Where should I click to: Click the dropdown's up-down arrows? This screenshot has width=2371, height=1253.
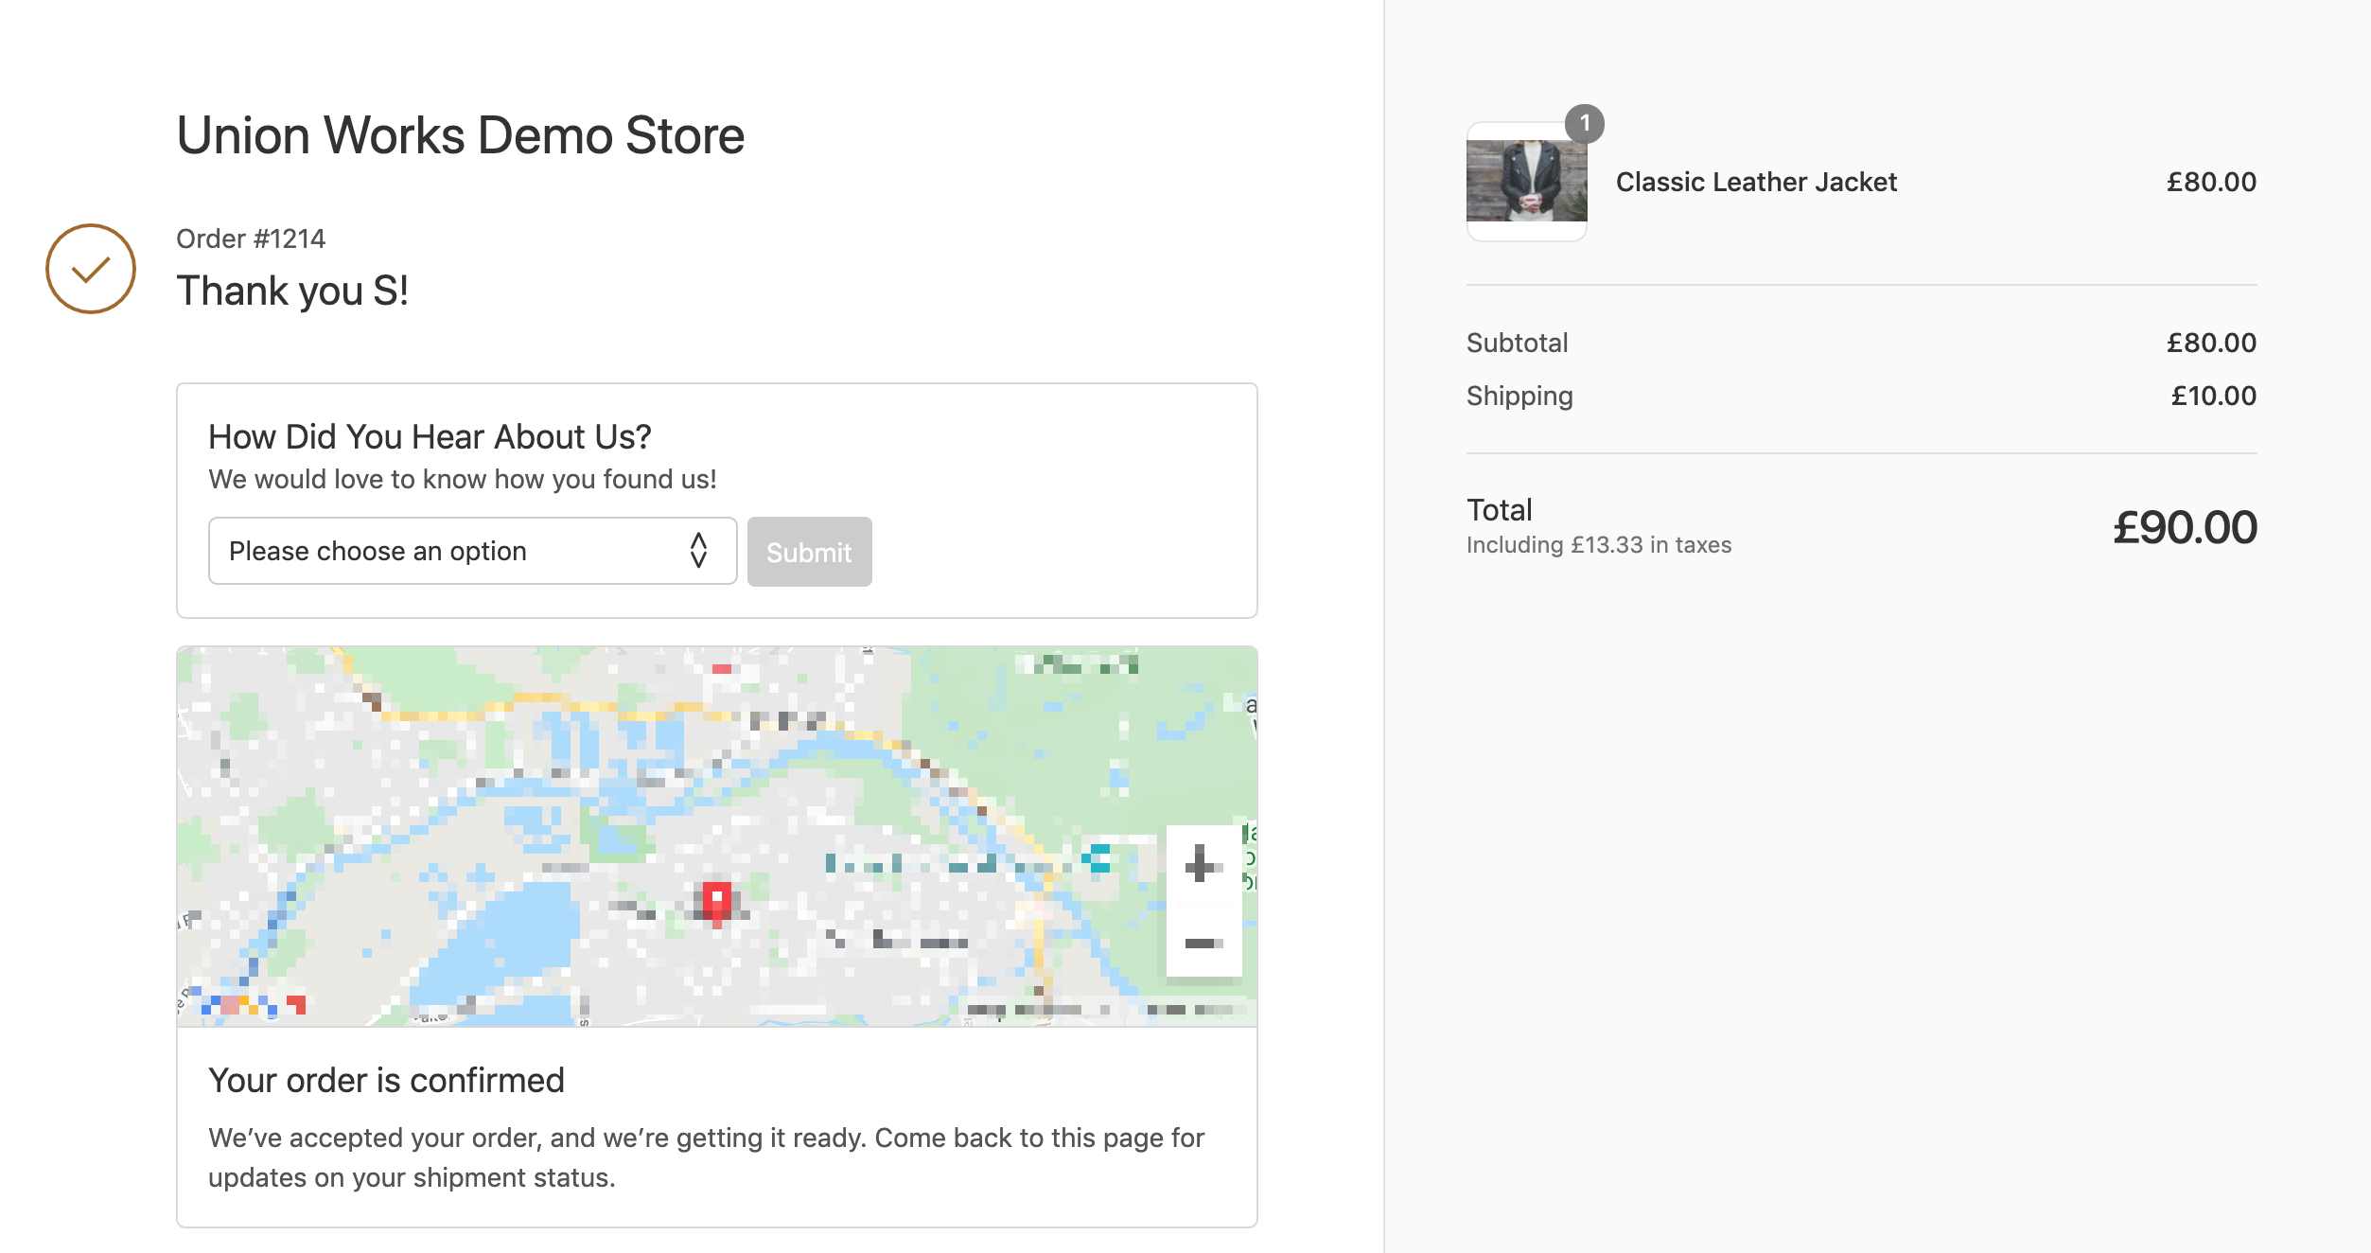[698, 551]
